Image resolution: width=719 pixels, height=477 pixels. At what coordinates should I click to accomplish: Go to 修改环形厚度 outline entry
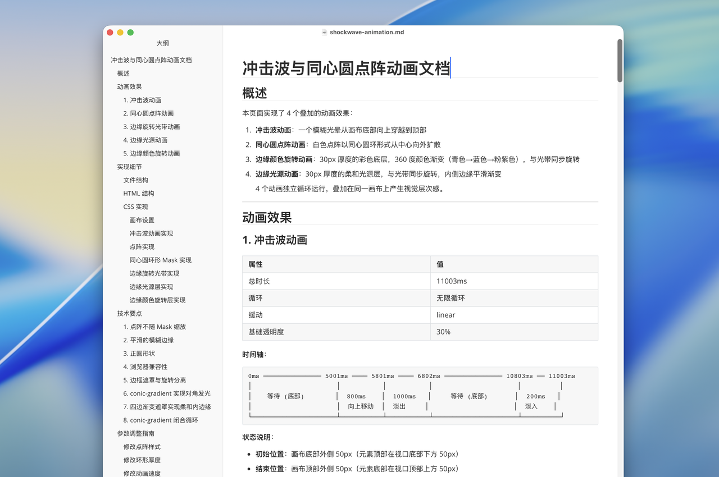(142, 460)
